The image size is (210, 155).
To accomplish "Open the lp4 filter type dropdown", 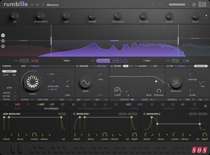I will coord(154,66).
